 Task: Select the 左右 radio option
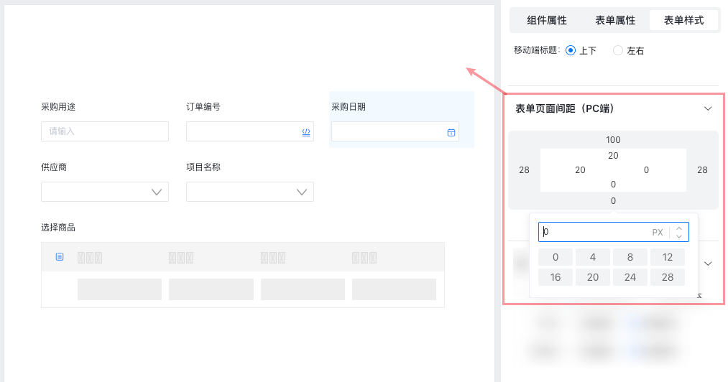click(618, 50)
